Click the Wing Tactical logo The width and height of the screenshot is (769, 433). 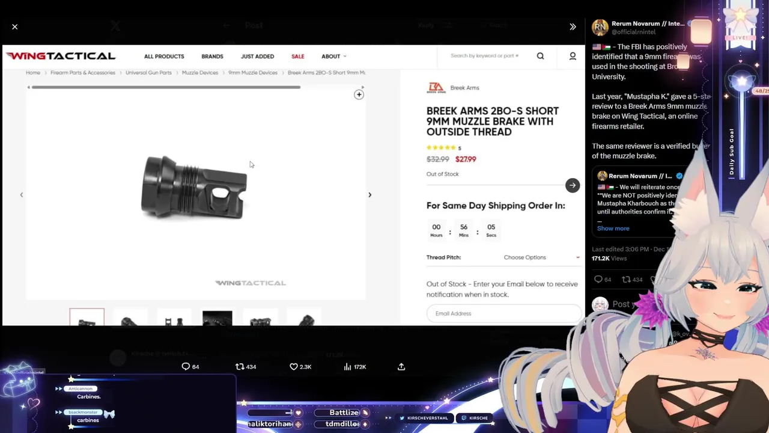(61, 56)
